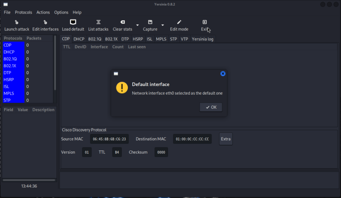341x198 pixels.
Task: Close the Default interface dialog via blue X
Action: click(x=223, y=74)
